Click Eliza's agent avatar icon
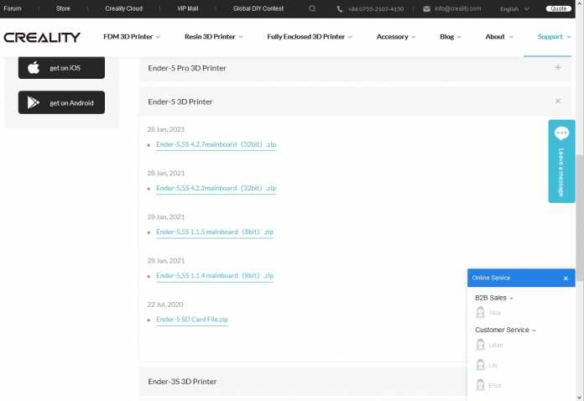 point(481,384)
